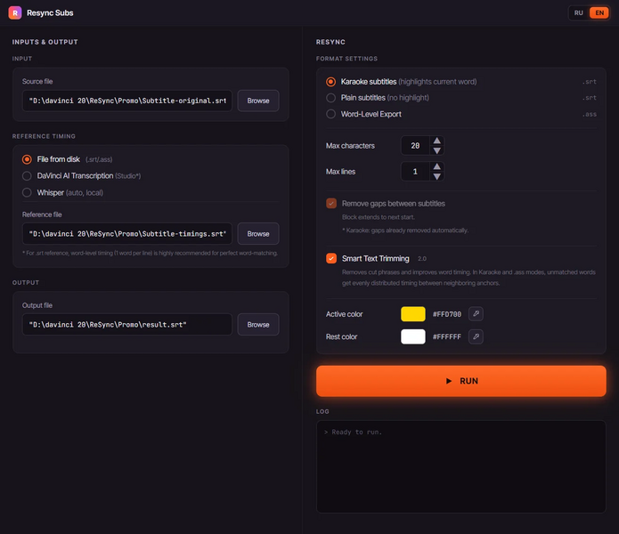619x534 pixels.
Task: Click the Smart Text Trimming 2.0 version label
Action: 422,259
